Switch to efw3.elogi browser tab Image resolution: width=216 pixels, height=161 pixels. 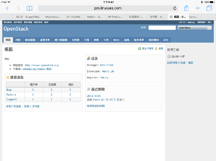53,17
